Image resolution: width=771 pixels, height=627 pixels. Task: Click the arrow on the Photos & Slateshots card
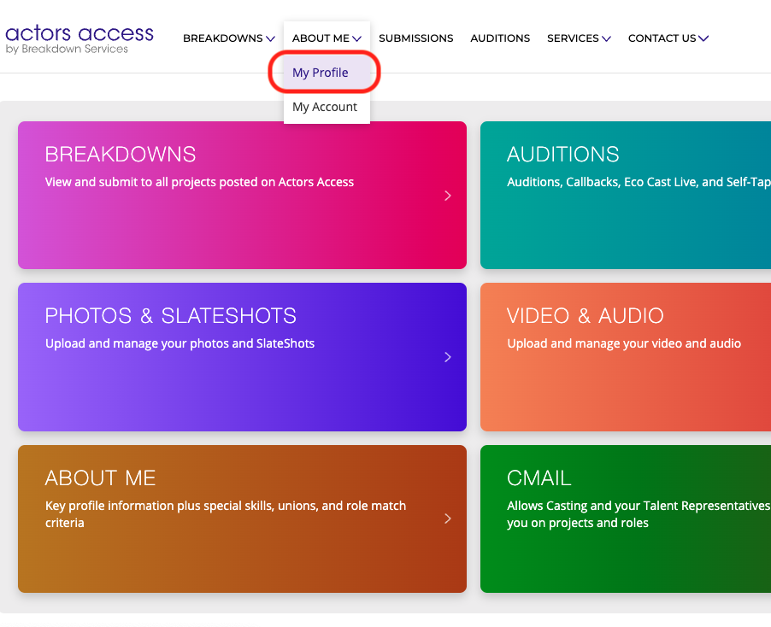tap(447, 357)
